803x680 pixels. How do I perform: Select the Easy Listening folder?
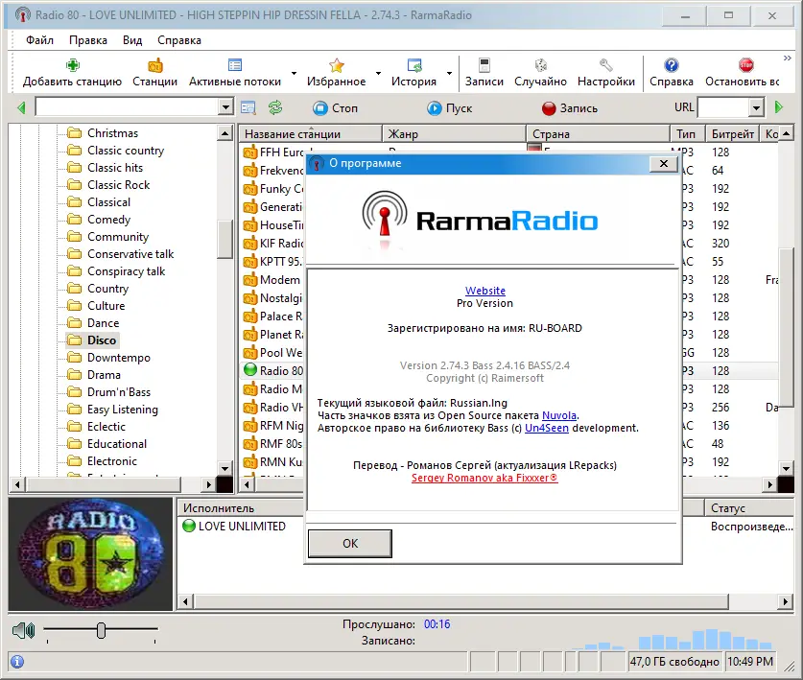113,410
